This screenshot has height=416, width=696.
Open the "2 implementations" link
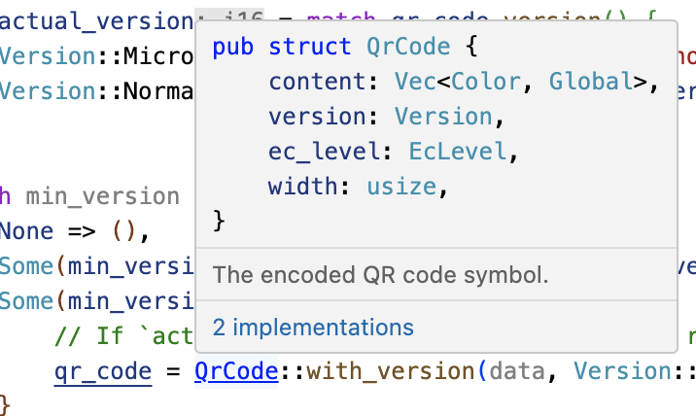[x=313, y=328]
